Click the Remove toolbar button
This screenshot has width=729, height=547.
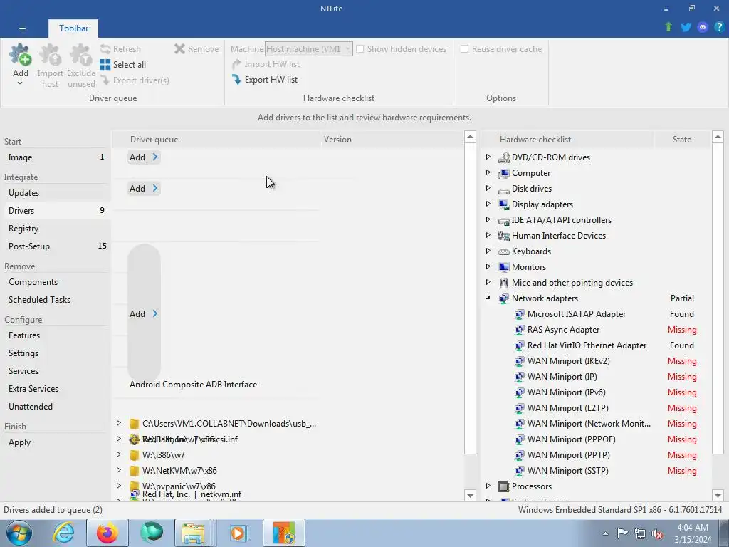coord(196,49)
